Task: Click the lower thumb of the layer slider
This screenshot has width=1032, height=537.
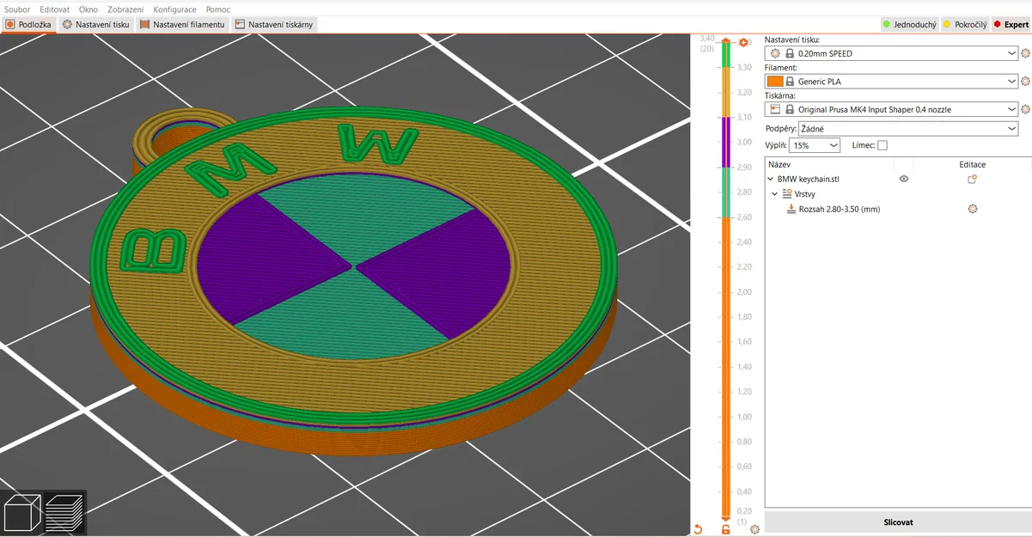Action: click(x=726, y=518)
